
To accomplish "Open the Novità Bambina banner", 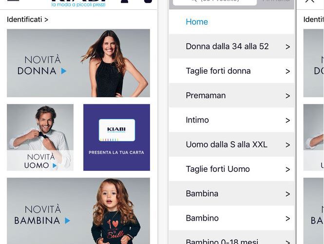I will (78, 211).
